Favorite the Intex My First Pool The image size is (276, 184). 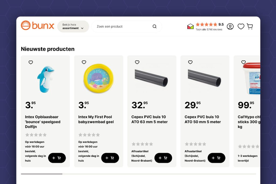(84, 62)
